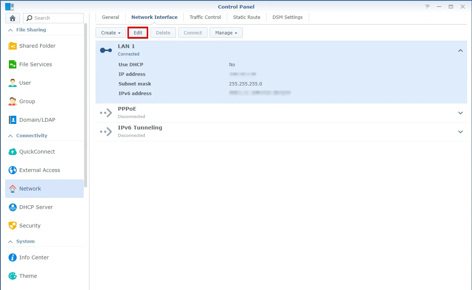This screenshot has width=472, height=290.
Task: Open the Create dropdown menu
Action: coord(111,33)
